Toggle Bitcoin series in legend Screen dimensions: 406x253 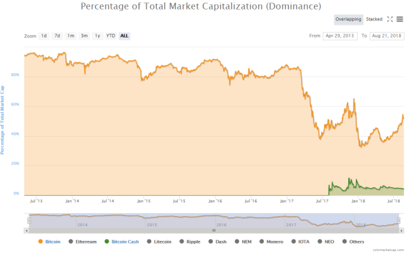tap(50, 242)
